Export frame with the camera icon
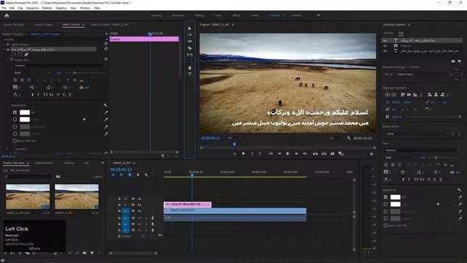This screenshot has width=467, height=263. point(333,153)
